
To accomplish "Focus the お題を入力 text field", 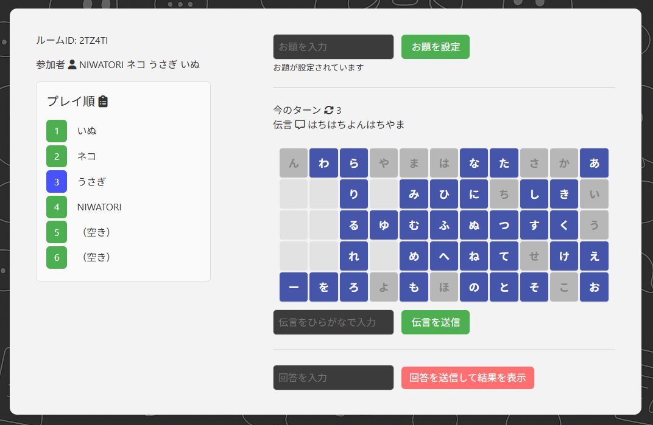I will point(333,47).
